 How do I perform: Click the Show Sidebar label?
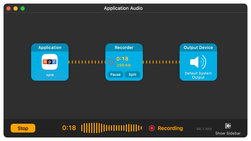click(x=228, y=133)
